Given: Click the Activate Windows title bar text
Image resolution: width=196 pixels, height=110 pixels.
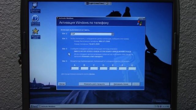Looking at the screenshot, I should pos(66,18).
